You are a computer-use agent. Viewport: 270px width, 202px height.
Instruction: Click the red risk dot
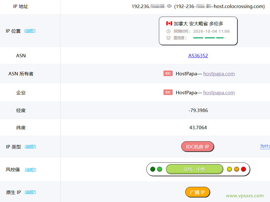tap(243, 169)
